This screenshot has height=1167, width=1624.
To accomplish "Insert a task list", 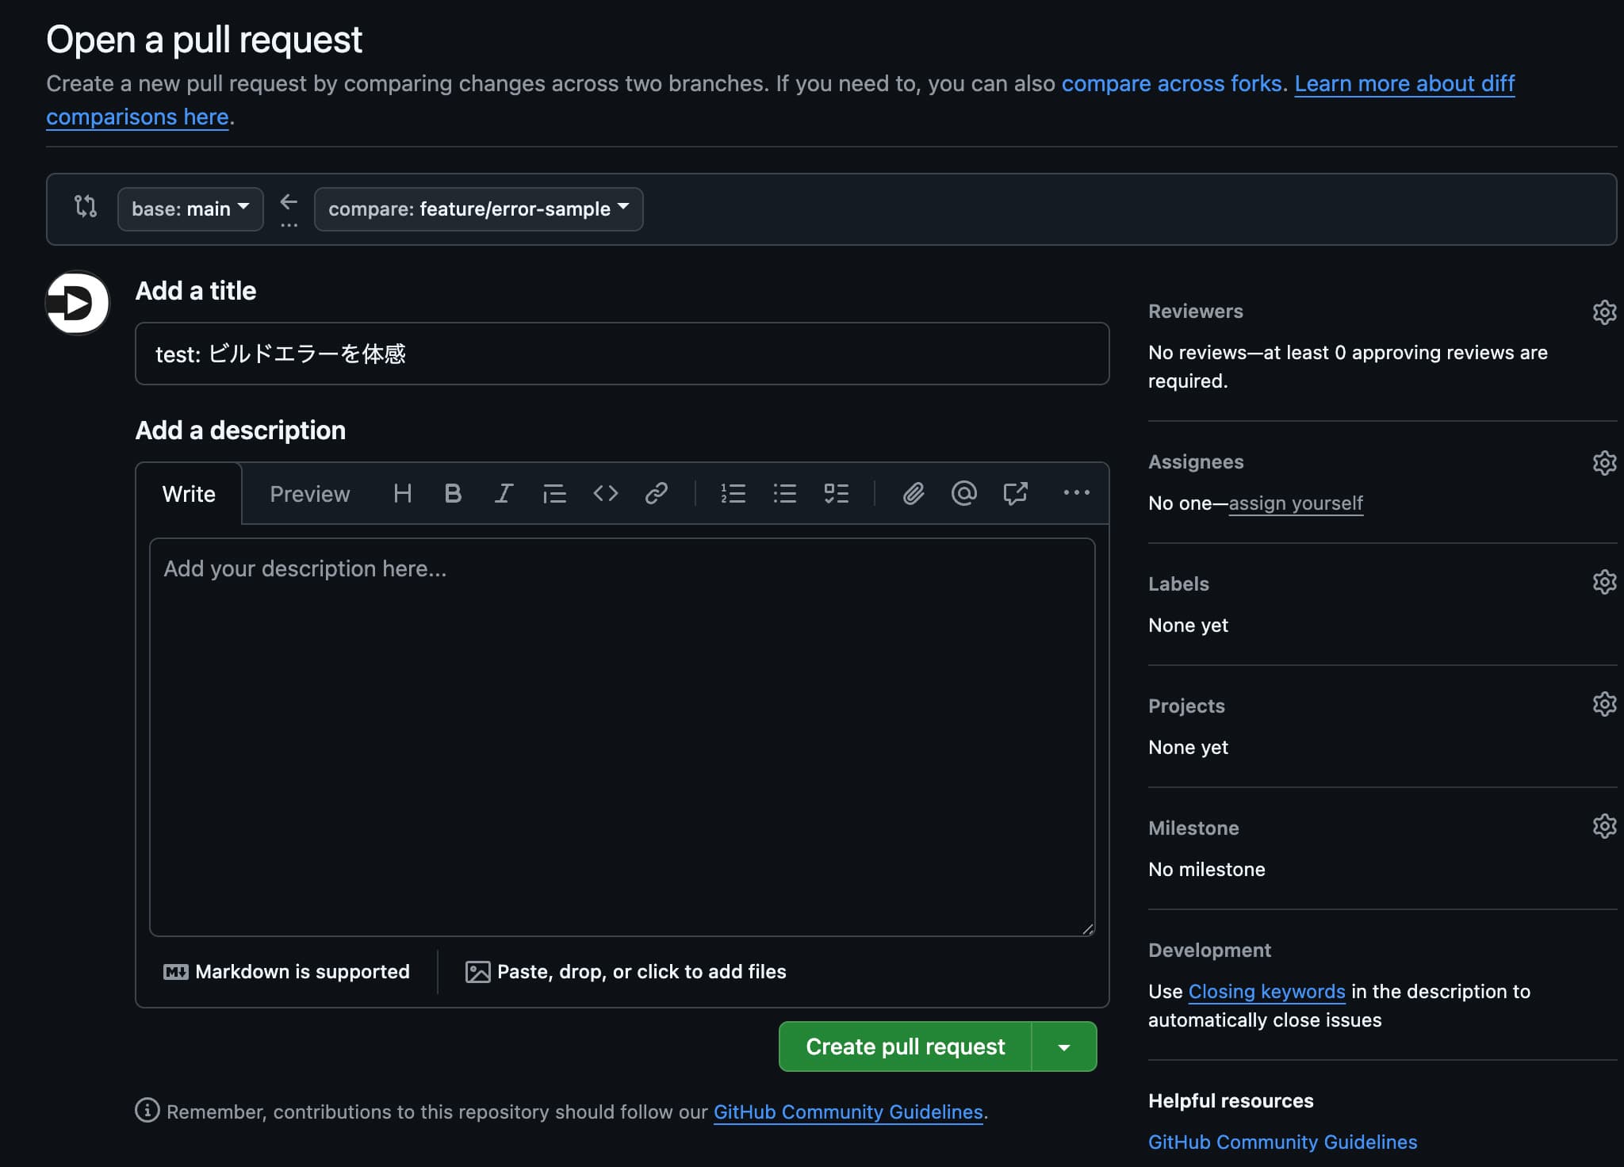I will 836,494.
